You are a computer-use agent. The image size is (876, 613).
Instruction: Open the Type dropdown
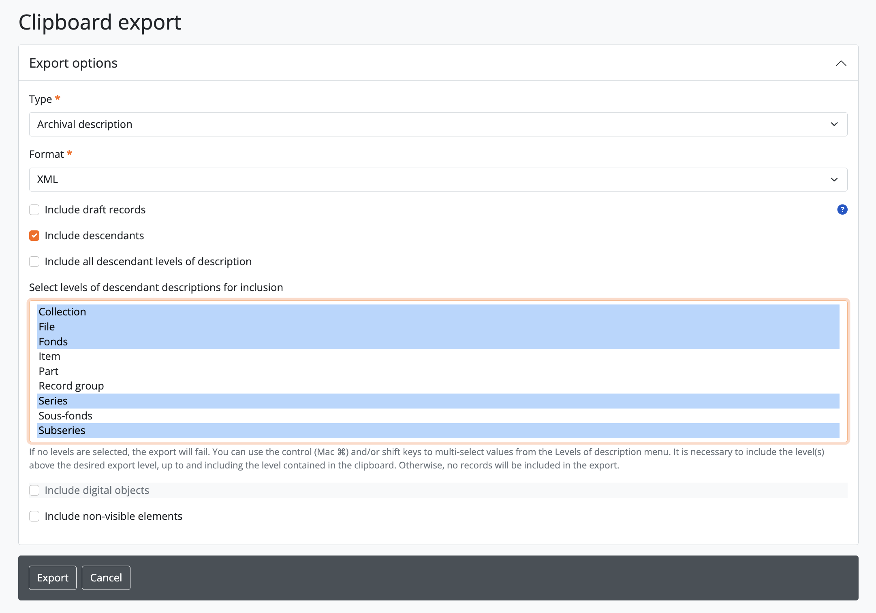pos(438,124)
